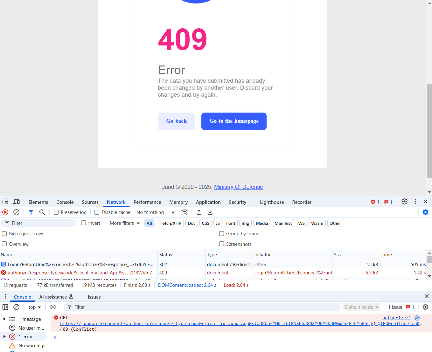Viewport: 432px width, 352px height.
Task: Open network search magnifier icon
Action: pos(42,212)
